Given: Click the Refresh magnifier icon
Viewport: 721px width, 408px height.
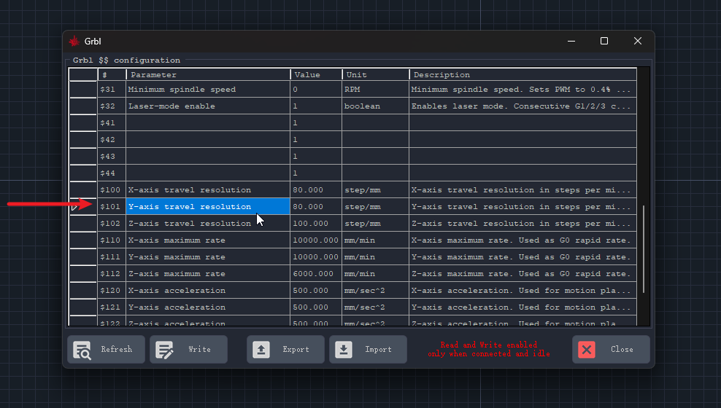Looking at the screenshot, I should [82, 350].
